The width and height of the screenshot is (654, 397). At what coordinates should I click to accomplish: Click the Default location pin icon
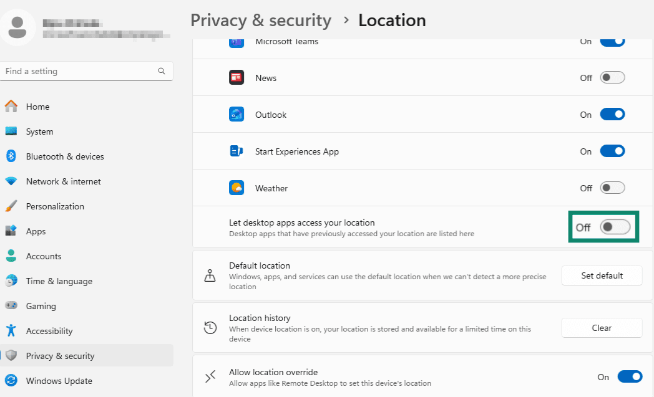pyautogui.click(x=210, y=275)
